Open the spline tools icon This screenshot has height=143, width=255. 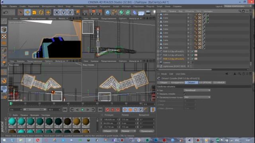114,12
